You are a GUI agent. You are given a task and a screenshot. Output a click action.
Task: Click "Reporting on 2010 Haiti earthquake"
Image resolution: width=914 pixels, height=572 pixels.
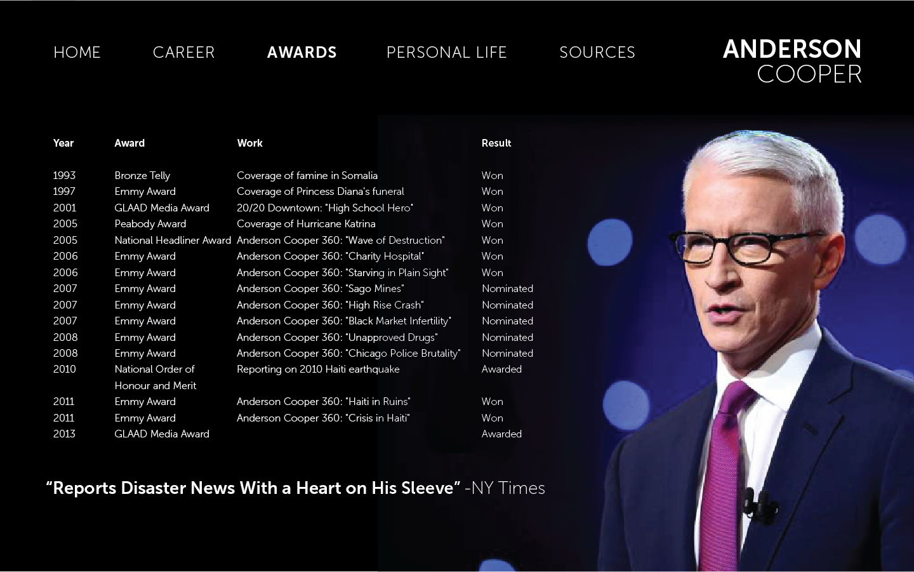tap(318, 369)
